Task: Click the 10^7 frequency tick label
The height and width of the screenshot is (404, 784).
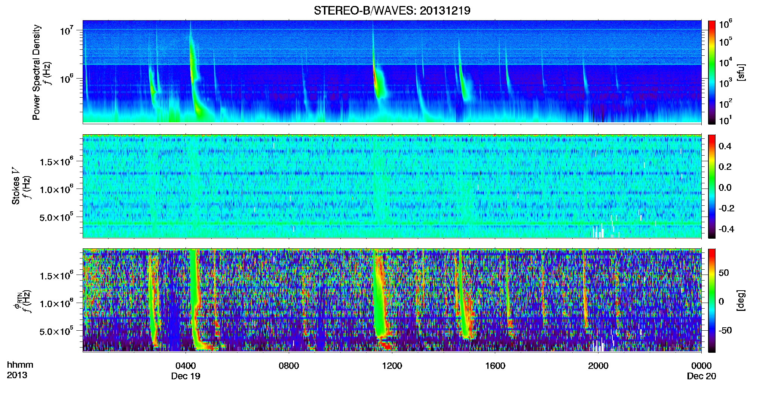Action: (67, 30)
